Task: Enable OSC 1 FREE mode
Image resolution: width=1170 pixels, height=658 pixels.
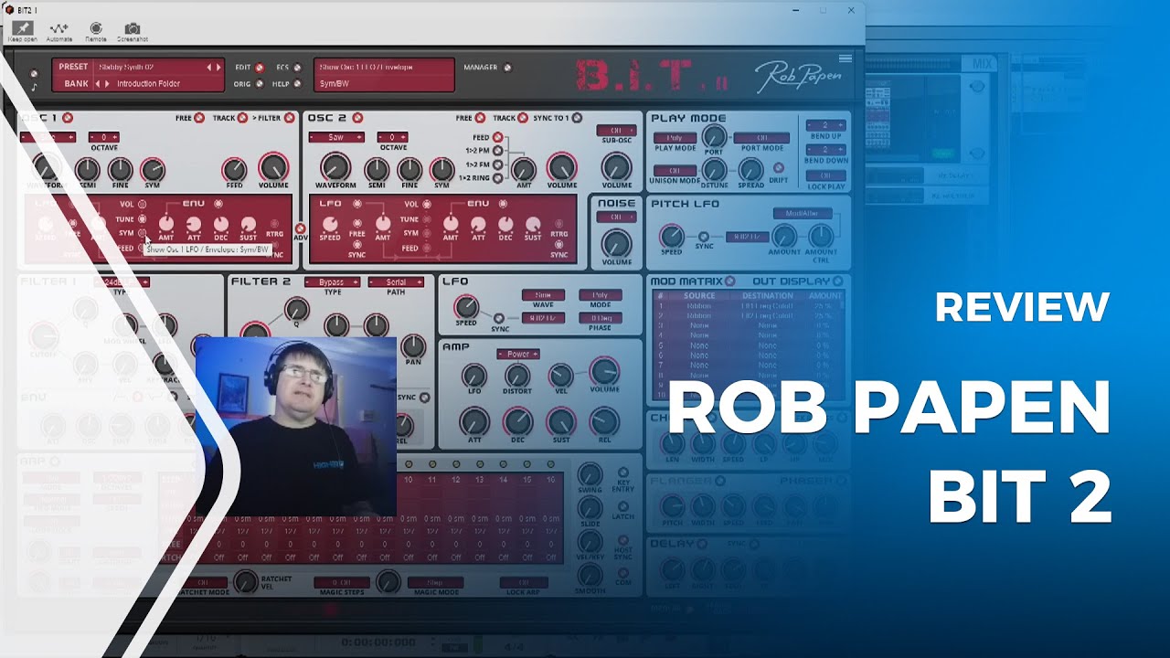Action: coord(198,118)
